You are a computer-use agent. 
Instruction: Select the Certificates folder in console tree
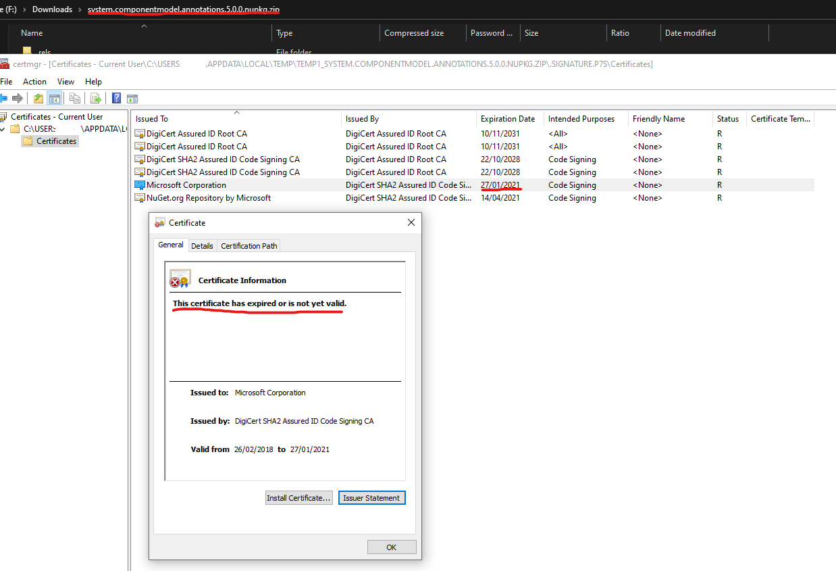57,141
